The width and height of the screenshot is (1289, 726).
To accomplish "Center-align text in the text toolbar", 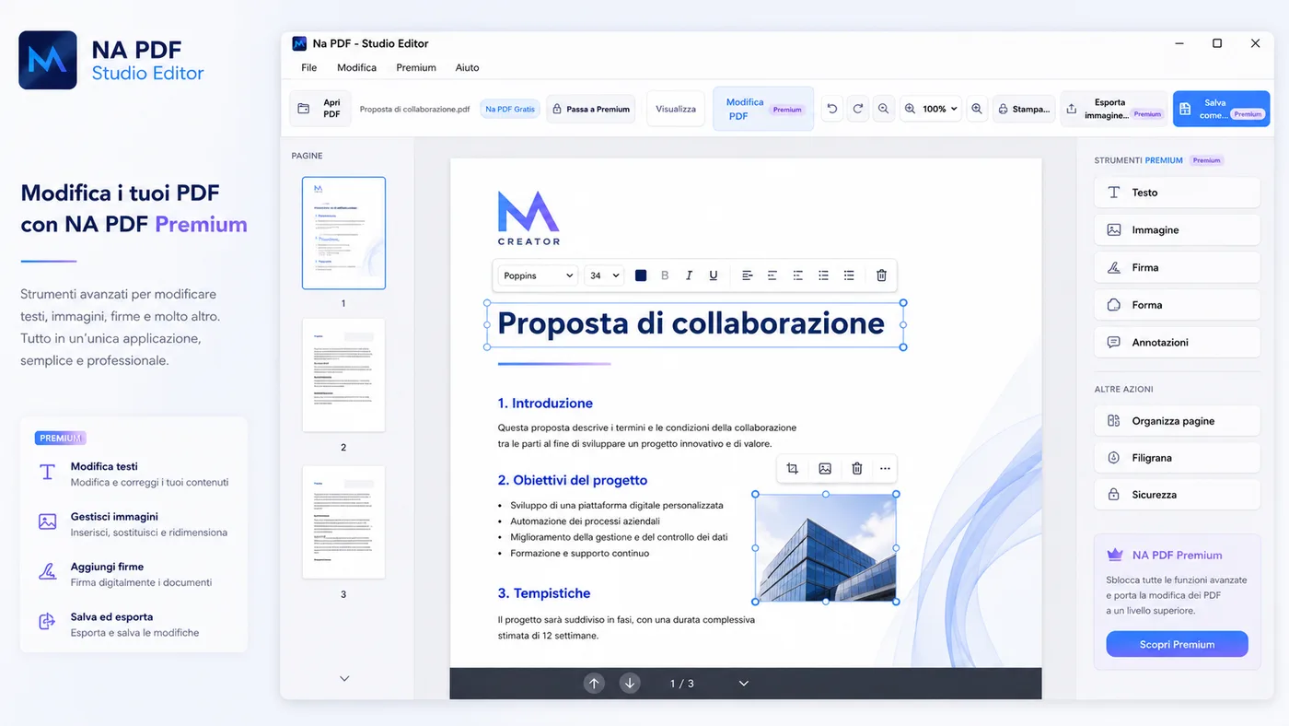I will [772, 275].
